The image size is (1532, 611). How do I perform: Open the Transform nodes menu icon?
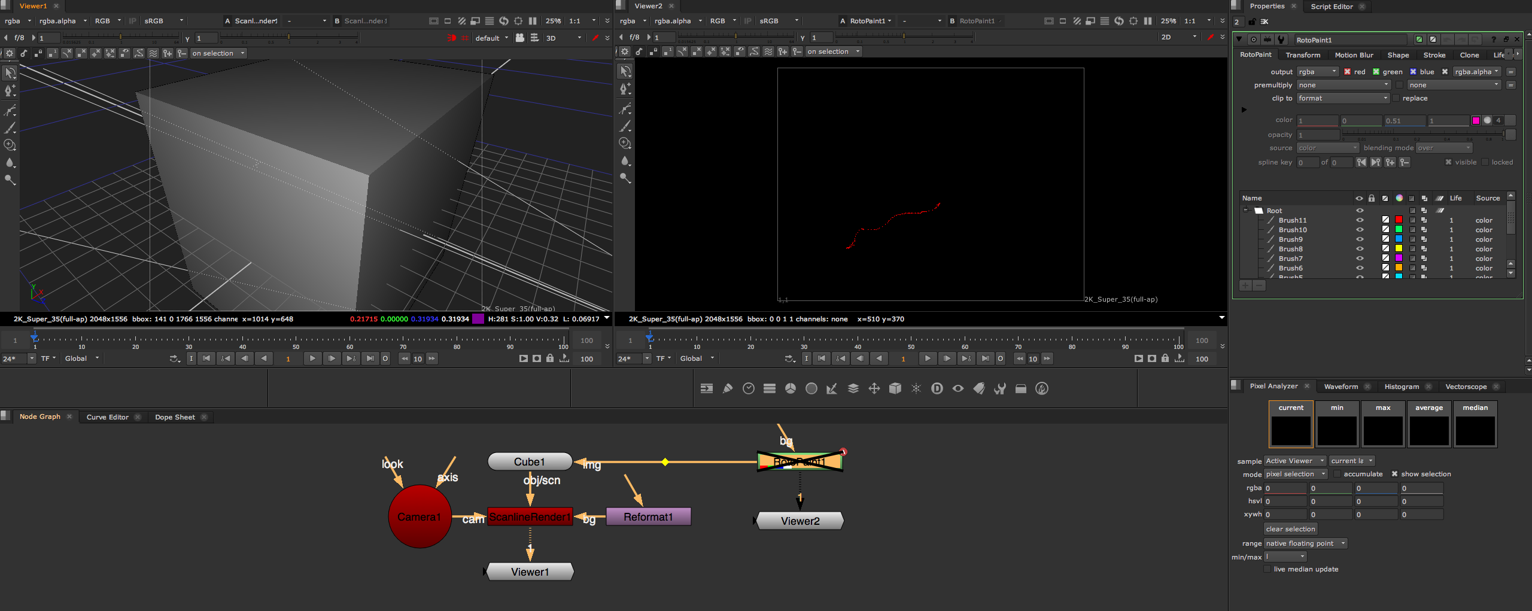pyautogui.click(x=874, y=388)
